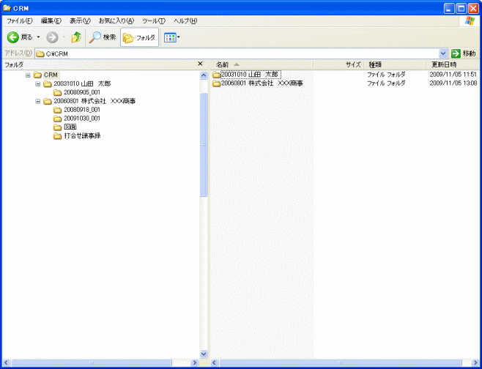Close the Folders side pane
This screenshot has height=369, width=482.
201,64
